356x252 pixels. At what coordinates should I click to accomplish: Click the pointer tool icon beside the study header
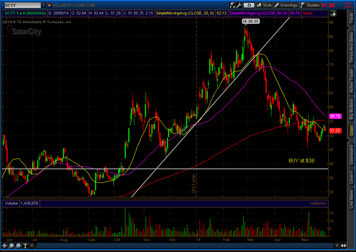coord(333,13)
